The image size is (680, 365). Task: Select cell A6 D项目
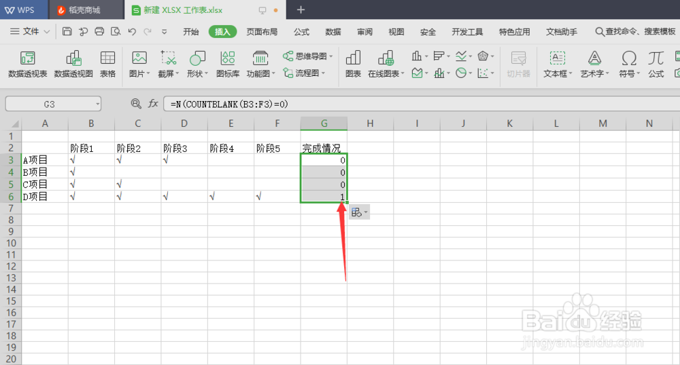point(45,196)
